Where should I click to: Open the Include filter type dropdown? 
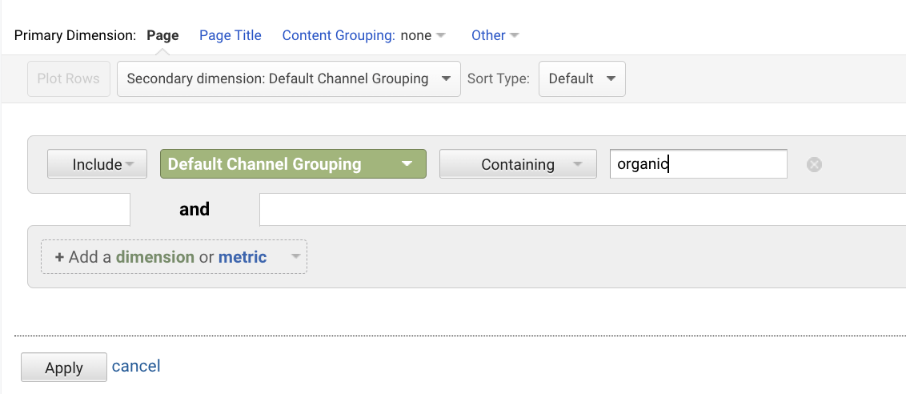click(97, 164)
